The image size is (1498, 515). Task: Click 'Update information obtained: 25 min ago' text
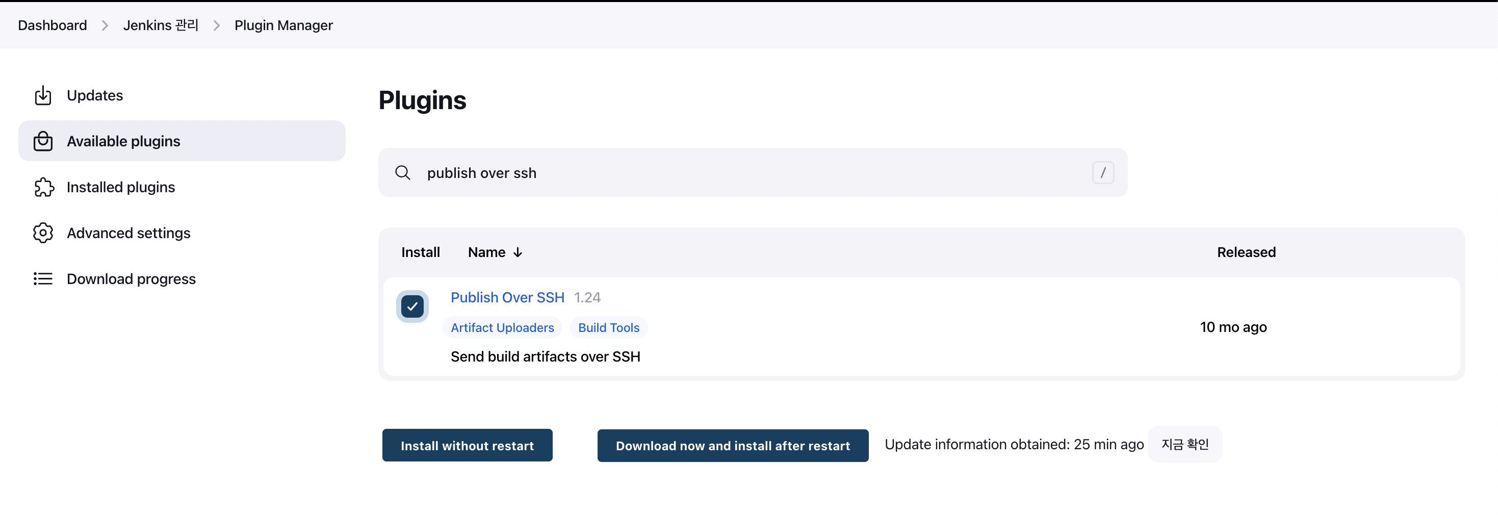(x=1014, y=445)
